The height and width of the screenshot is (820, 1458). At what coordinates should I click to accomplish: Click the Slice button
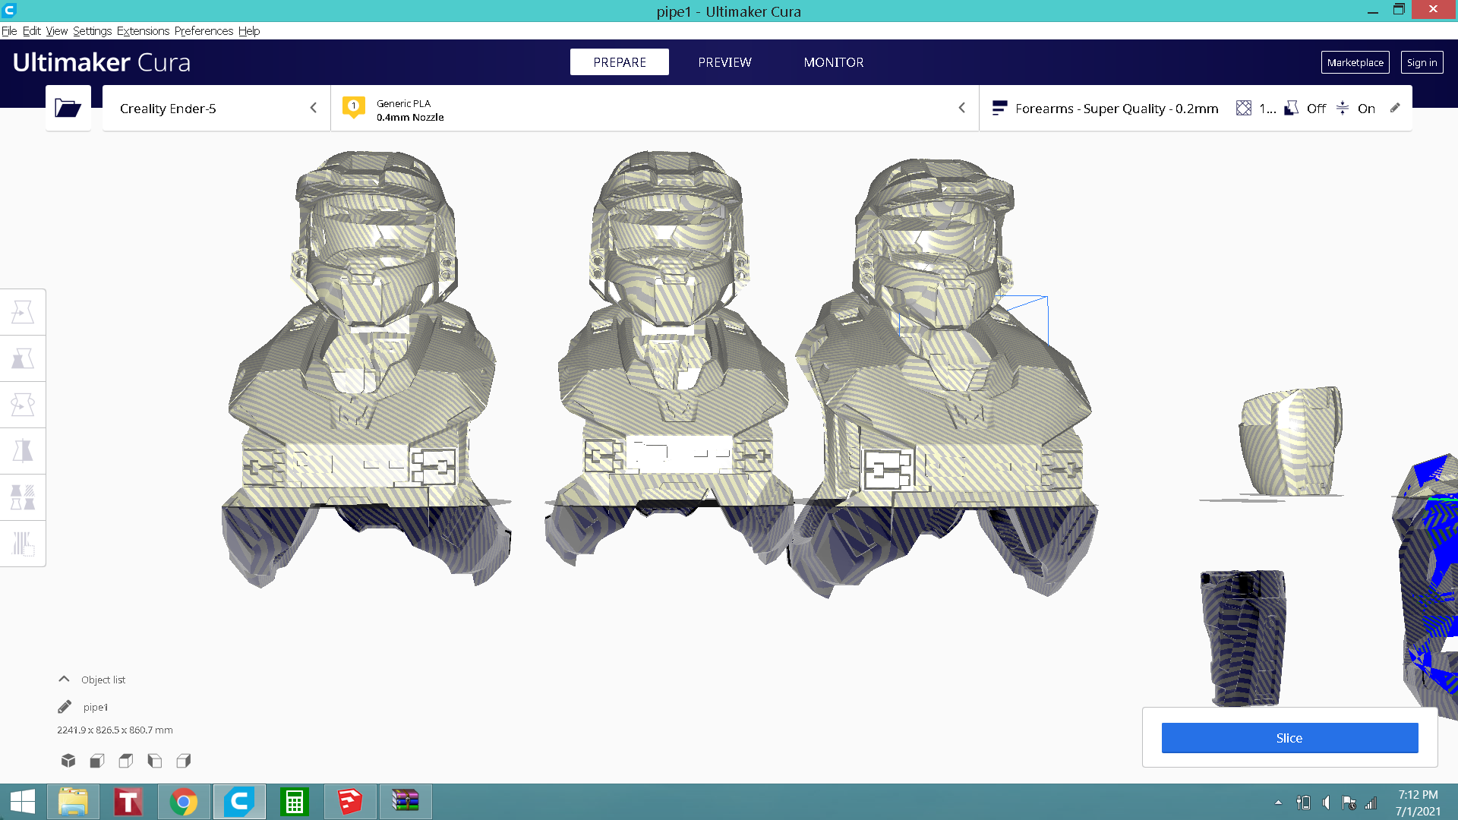point(1289,738)
